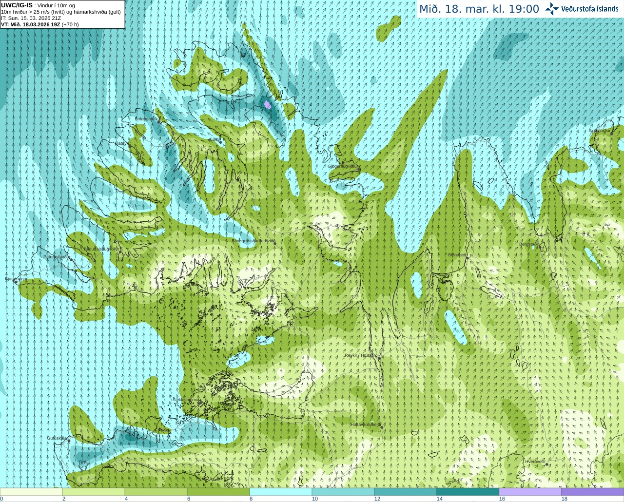Click the Veðurstofa Íslands logo

click(x=581, y=9)
